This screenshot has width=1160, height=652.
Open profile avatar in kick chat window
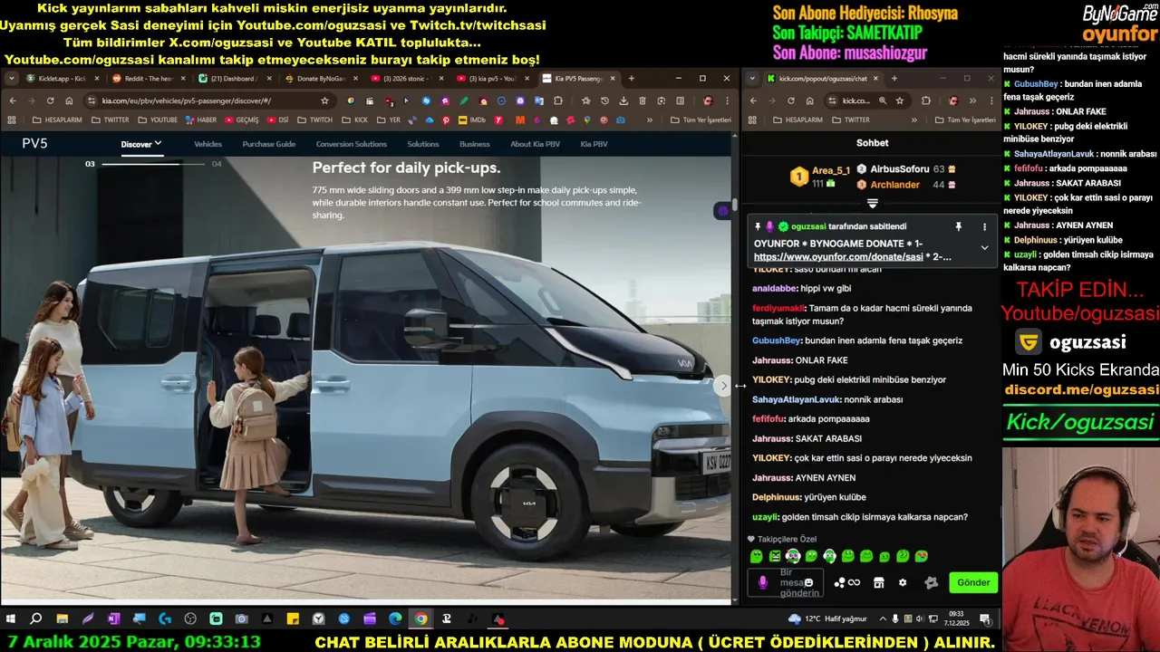pos(953,101)
